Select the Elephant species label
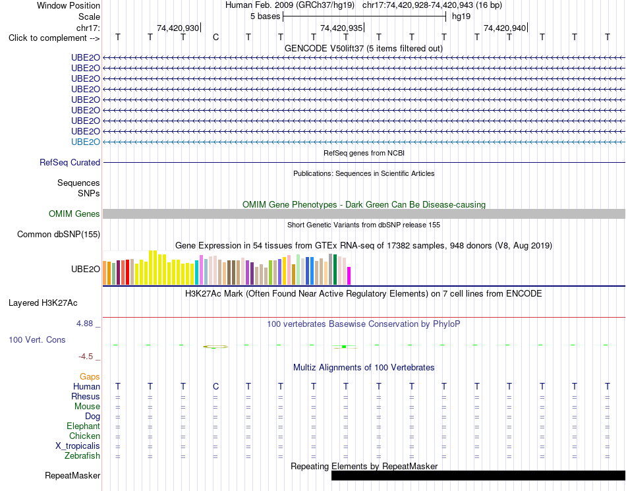This screenshot has height=491, width=626. pos(84,426)
